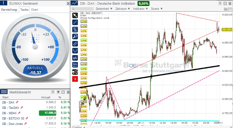Open the DB - MDAX row

pyautogui.click(x=35, y=113)
